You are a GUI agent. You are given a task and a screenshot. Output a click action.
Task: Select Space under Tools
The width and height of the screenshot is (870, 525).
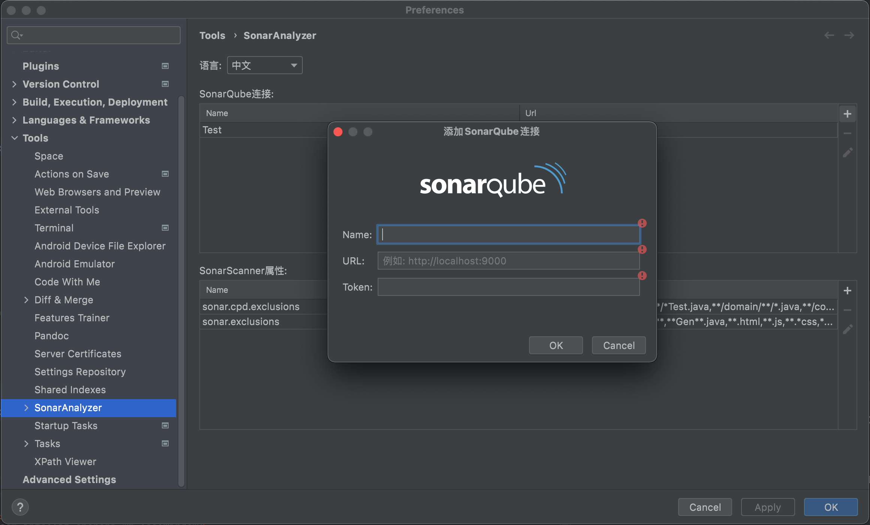click(49, 156)
